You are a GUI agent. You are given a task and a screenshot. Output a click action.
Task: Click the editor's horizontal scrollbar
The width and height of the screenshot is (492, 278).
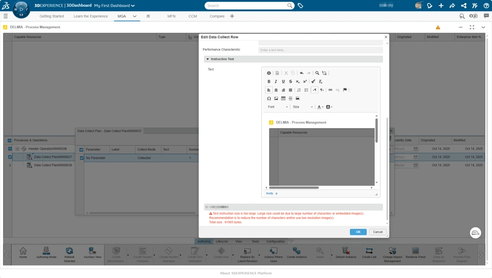click(x=294, y=188)
